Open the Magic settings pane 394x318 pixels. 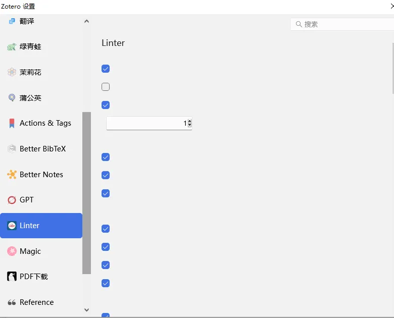click(x=30, y=251)
